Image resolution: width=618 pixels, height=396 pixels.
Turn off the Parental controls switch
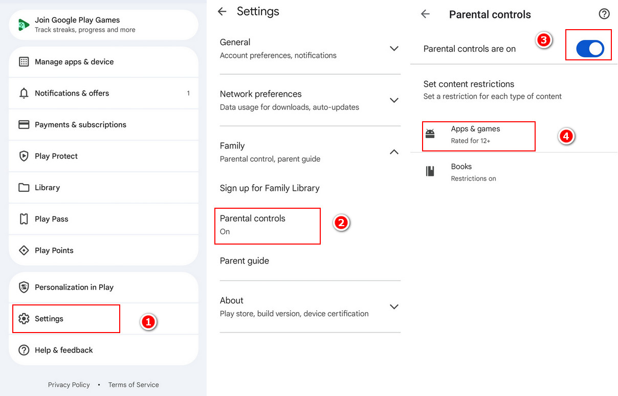click(590, 49)
